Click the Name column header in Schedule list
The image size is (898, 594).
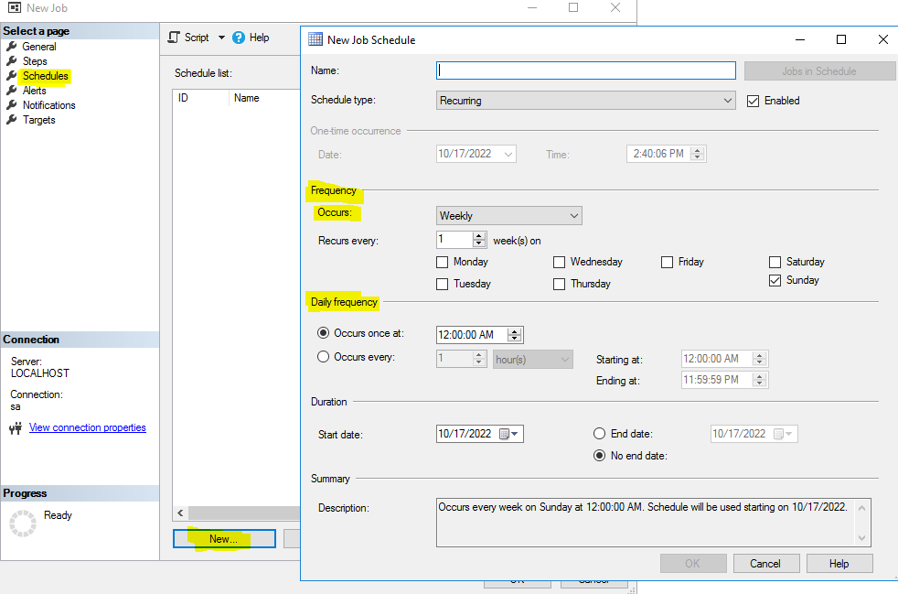pyautogui.click(x=264, y=98)
